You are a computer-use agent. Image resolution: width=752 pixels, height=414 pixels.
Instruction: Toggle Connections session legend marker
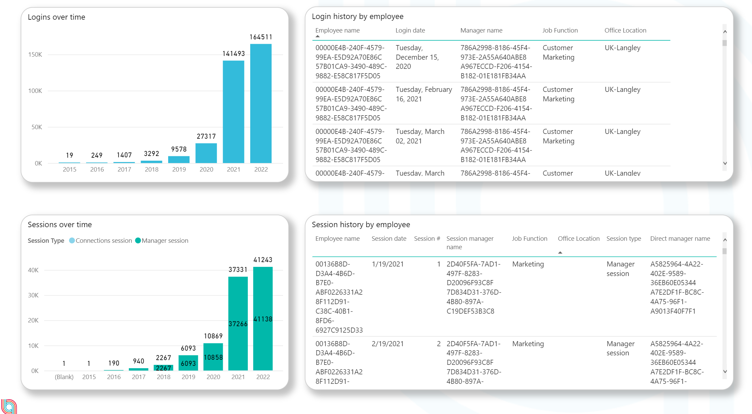tap(72, 240)
